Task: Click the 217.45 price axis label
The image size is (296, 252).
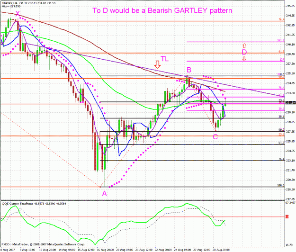Action: coord(290,199)
